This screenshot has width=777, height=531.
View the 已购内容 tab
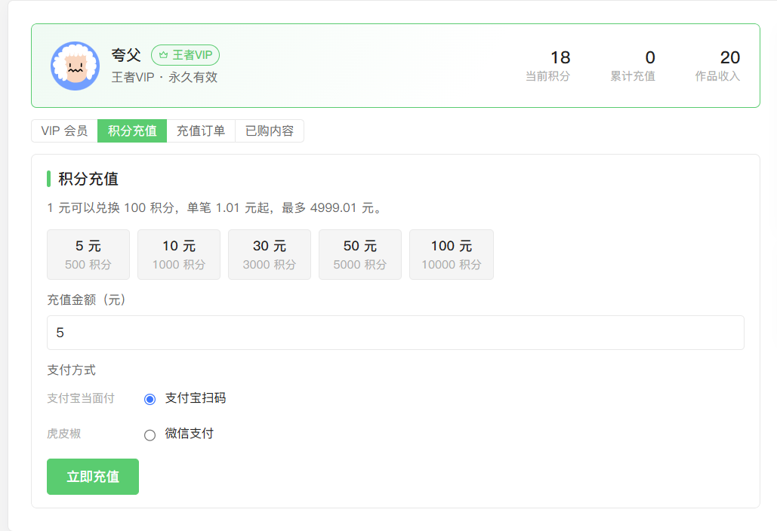tap(270, 130)
